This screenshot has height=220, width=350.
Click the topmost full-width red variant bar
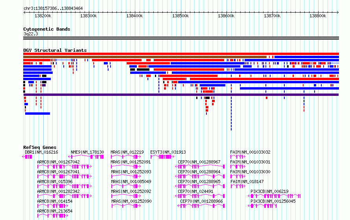pyautogui.click(x=181, y=54)
